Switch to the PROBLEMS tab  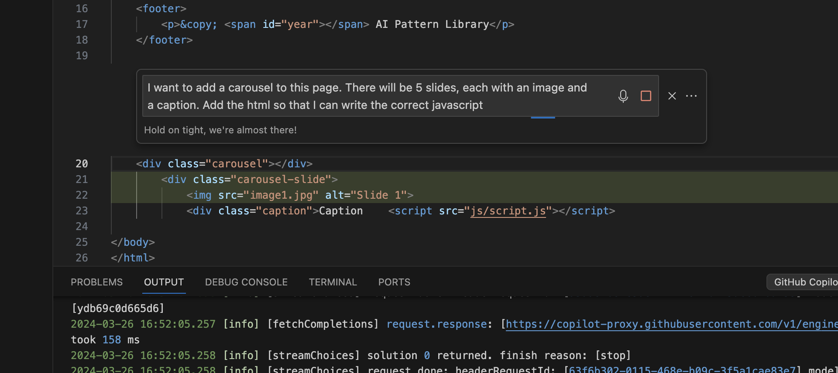96,282
